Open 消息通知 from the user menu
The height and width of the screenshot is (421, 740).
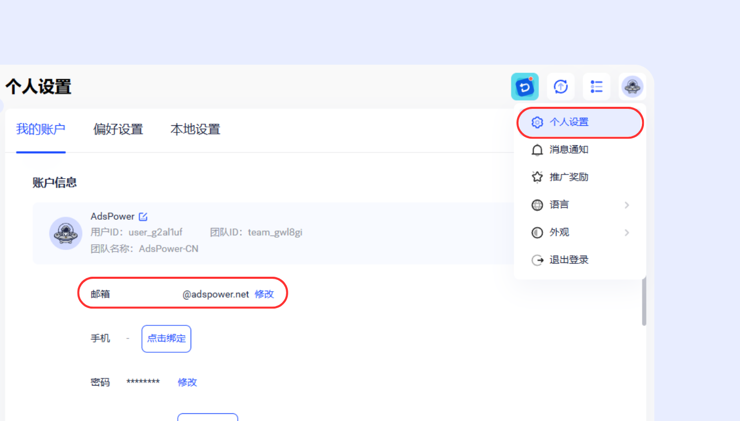point(580,150)
